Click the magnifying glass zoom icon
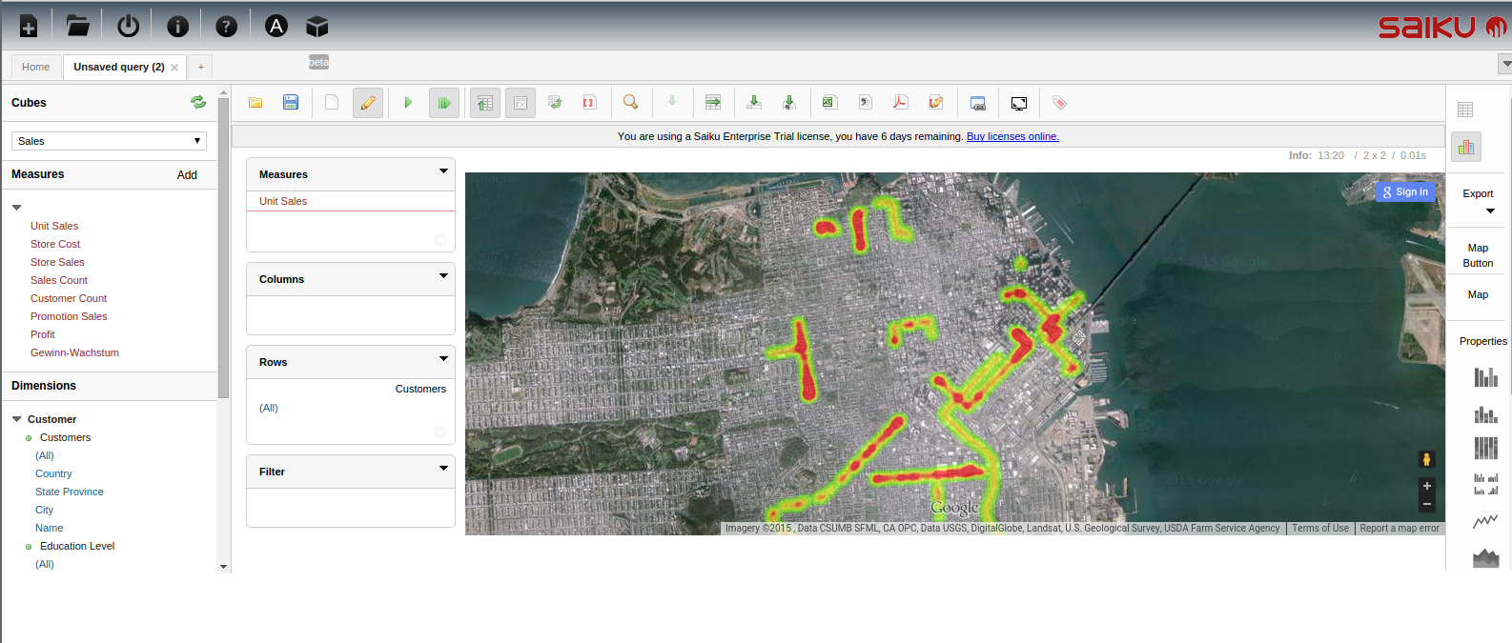Image resolution: width=1512 pixels, height=643 pixels. tap(630, 103)
